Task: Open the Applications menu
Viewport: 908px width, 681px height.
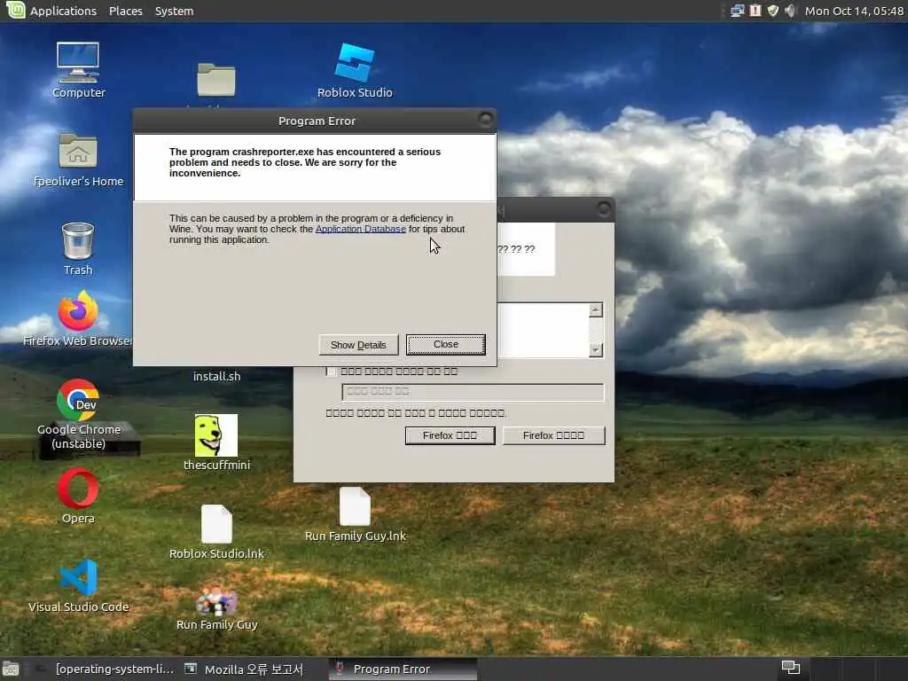Action: 63,11
